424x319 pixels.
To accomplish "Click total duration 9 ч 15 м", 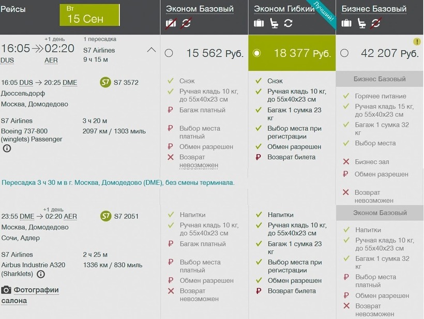I will pos(96,59).
